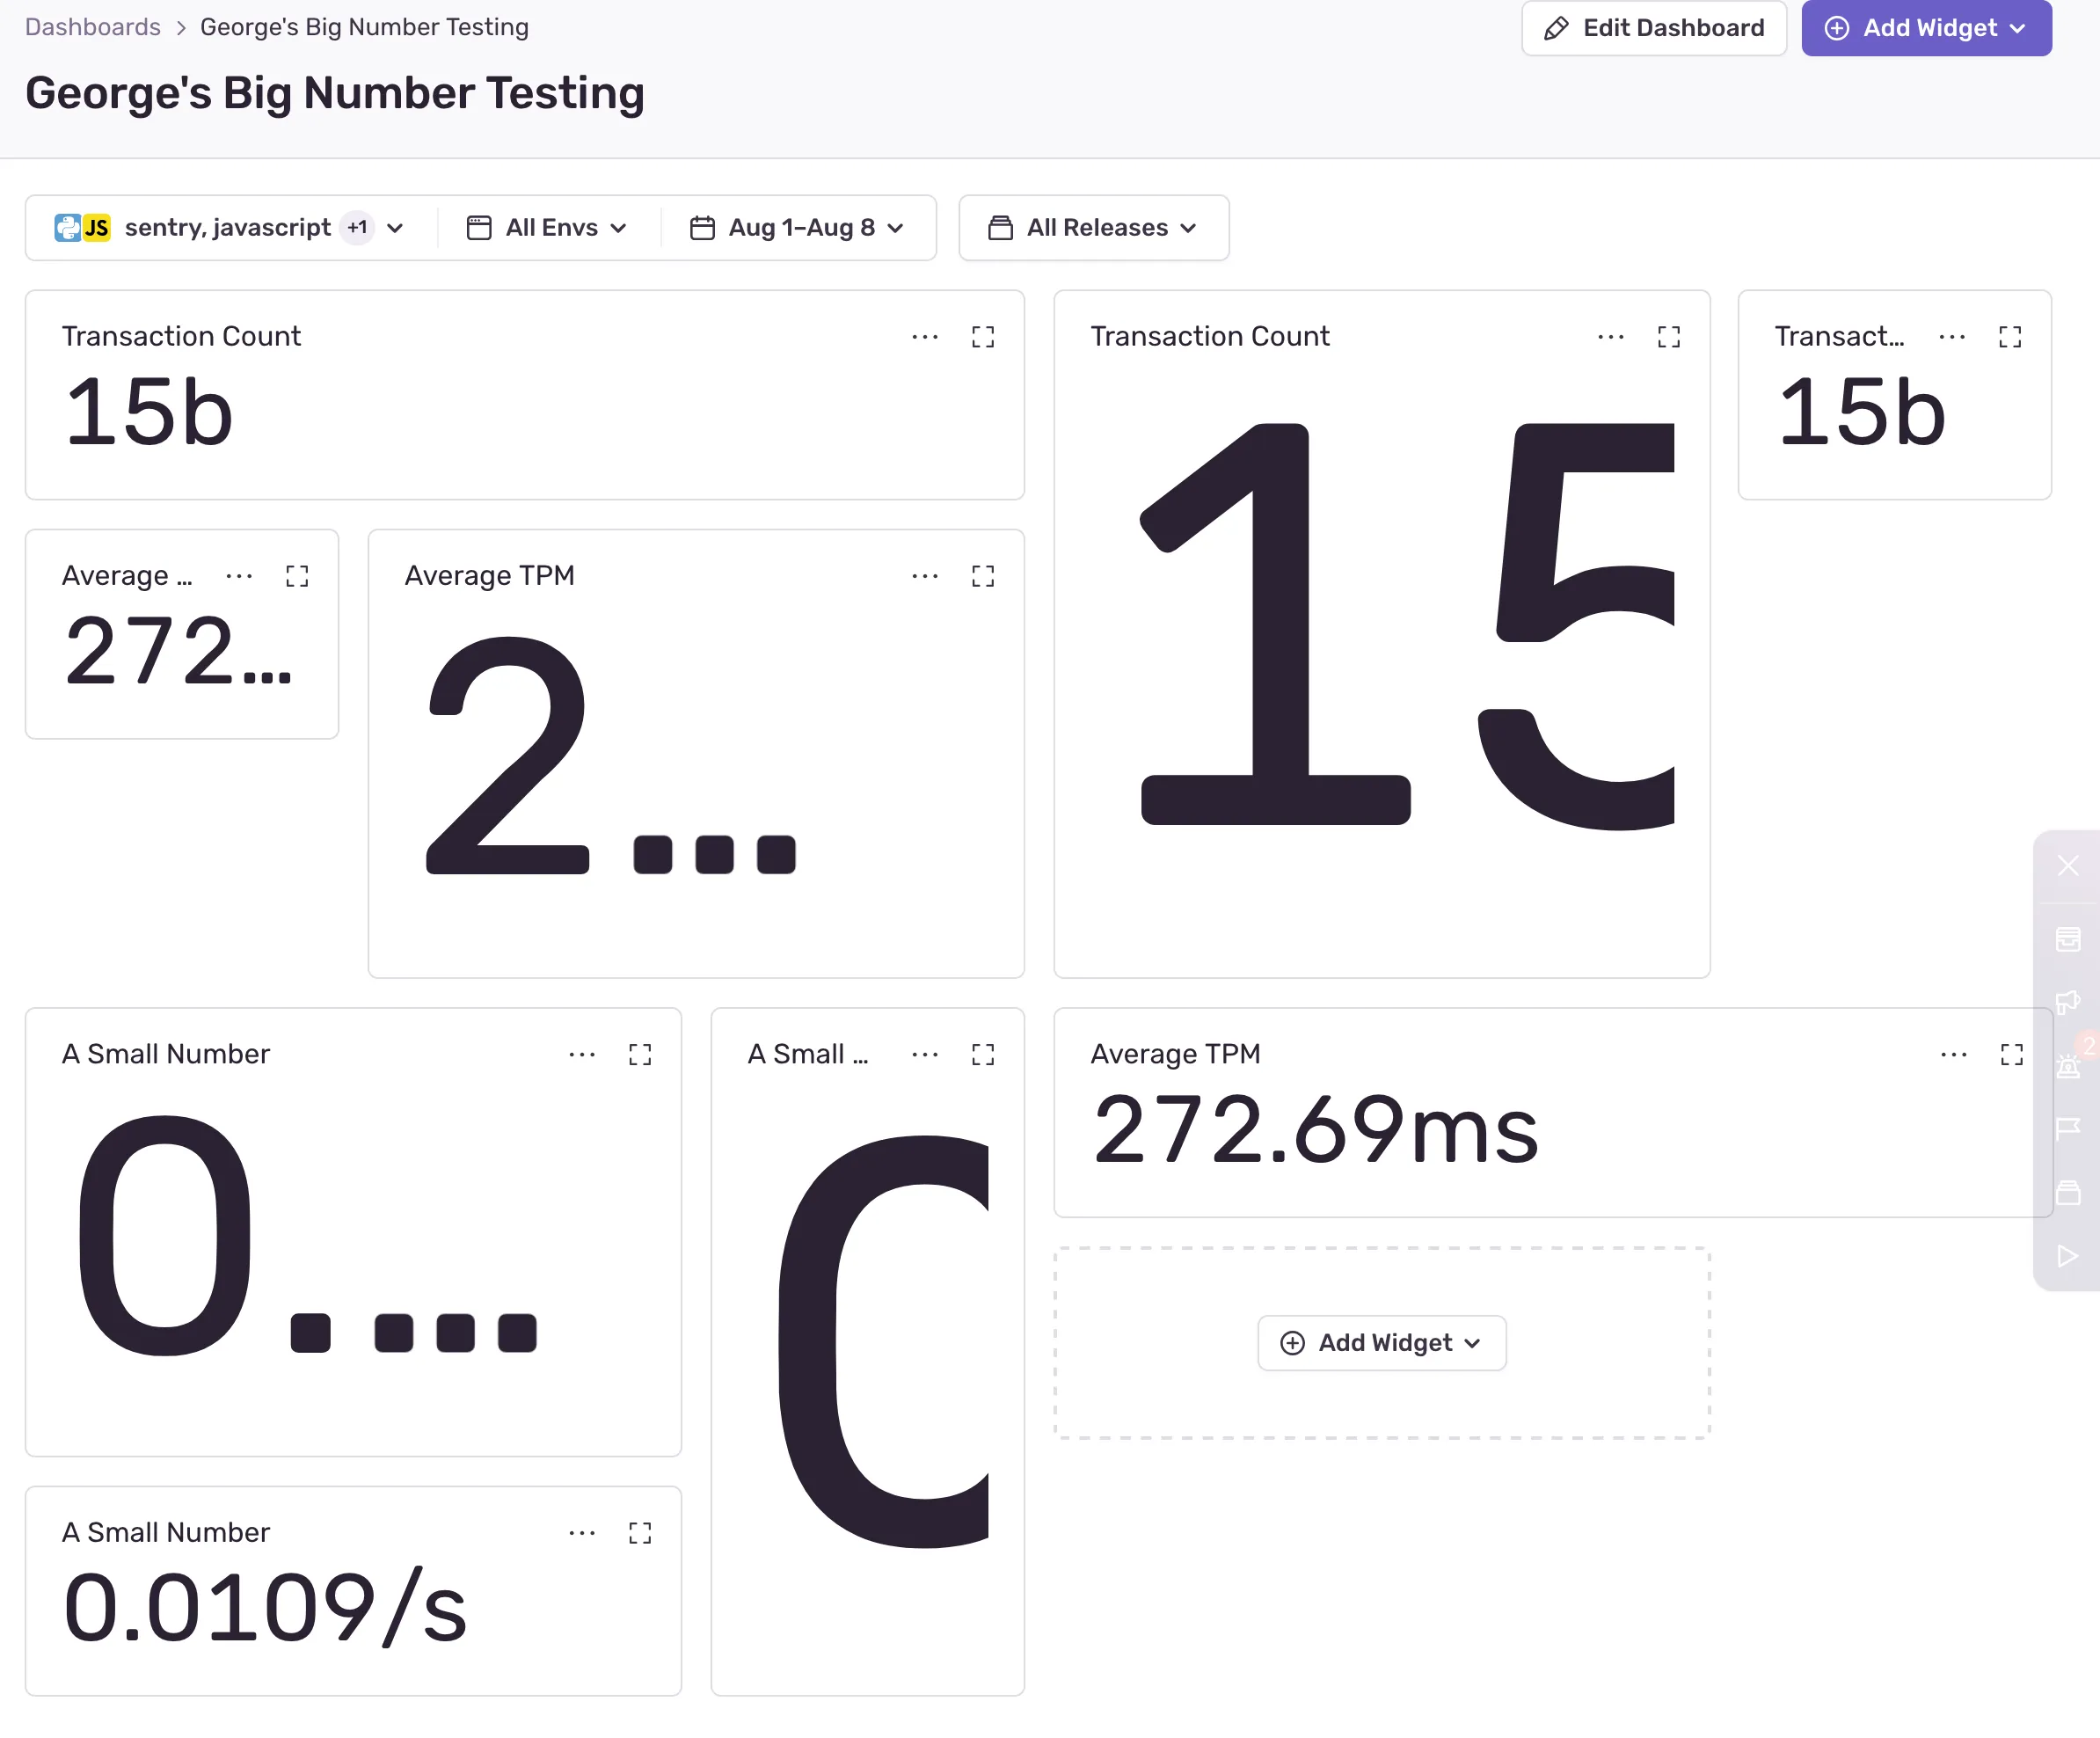Open fullscreen view of the Average TPM widget
Image resolution: width=2100 pixels, height=1738 pixels.
coord(983,576)
